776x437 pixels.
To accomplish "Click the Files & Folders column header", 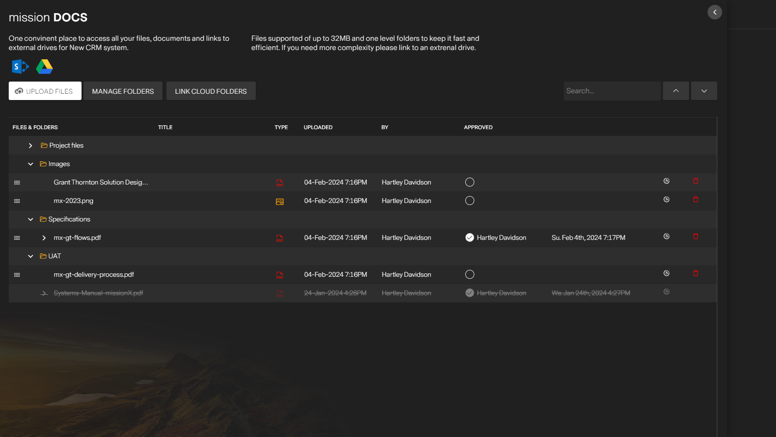I will pyautogui.click(x=35, y=127).
